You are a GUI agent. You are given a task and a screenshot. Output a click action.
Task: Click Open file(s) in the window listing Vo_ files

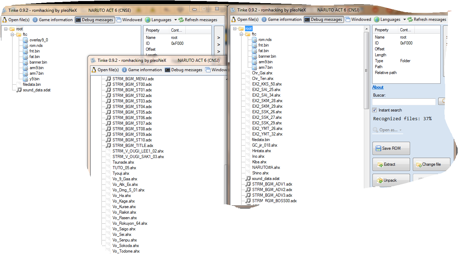pos(105,70)
